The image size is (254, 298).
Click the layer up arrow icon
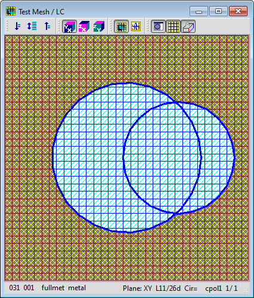[47, 26]
